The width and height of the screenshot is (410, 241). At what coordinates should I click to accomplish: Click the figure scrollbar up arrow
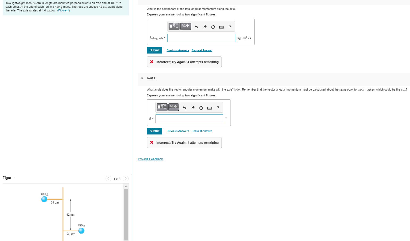click(126, 186)
